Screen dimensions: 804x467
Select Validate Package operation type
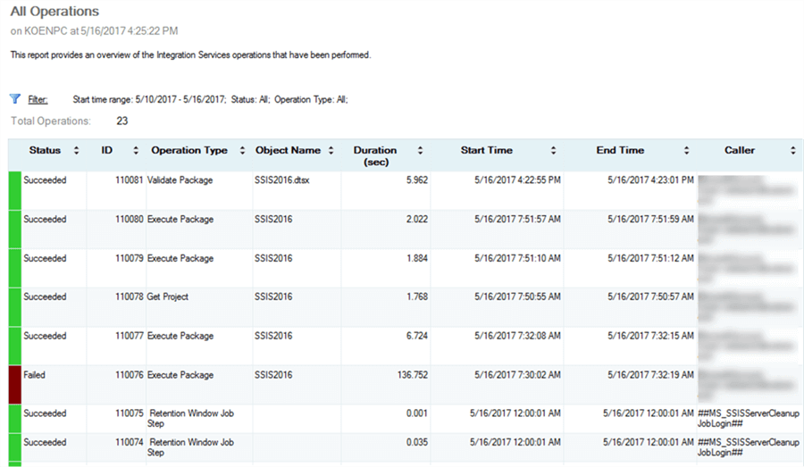pyautogui.click(x=180, y=180)
